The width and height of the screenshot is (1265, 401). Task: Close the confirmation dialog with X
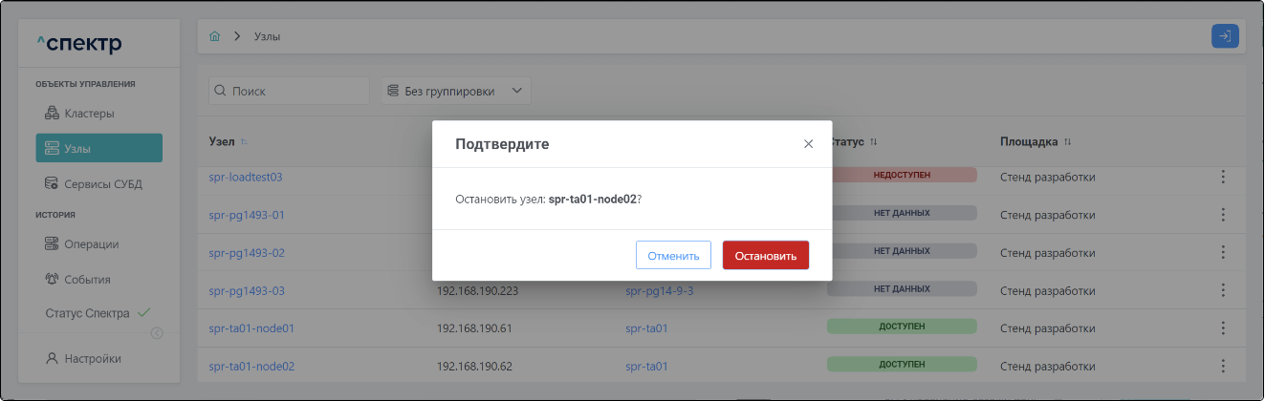point(808,144)
